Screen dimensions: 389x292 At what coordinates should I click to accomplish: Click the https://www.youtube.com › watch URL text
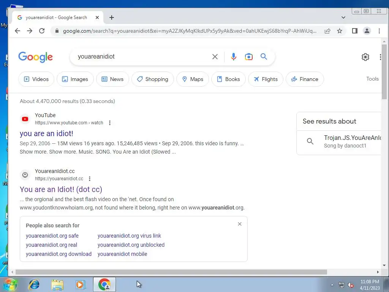69,123
